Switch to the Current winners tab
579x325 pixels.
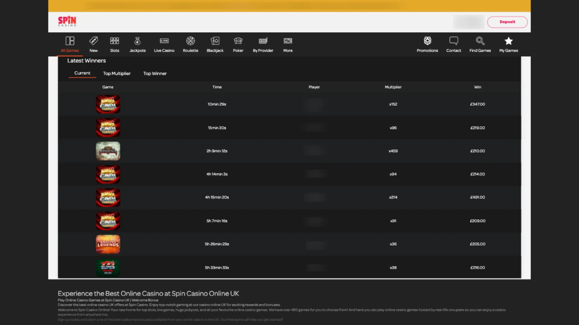click(x=82, y=73)
